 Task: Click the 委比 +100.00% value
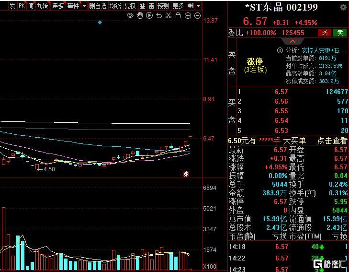pyautogui.click(x=261, y=33)
